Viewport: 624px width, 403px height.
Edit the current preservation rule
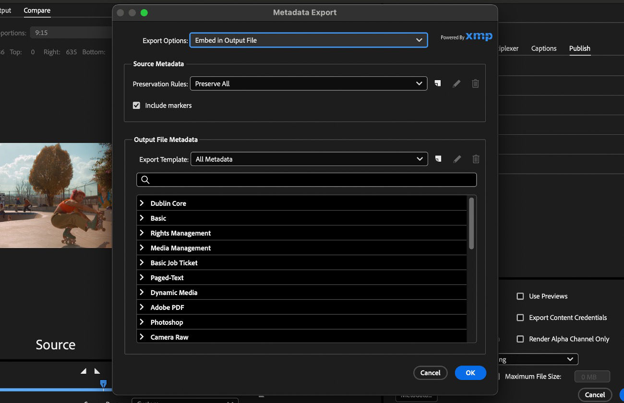click(456, 83)
